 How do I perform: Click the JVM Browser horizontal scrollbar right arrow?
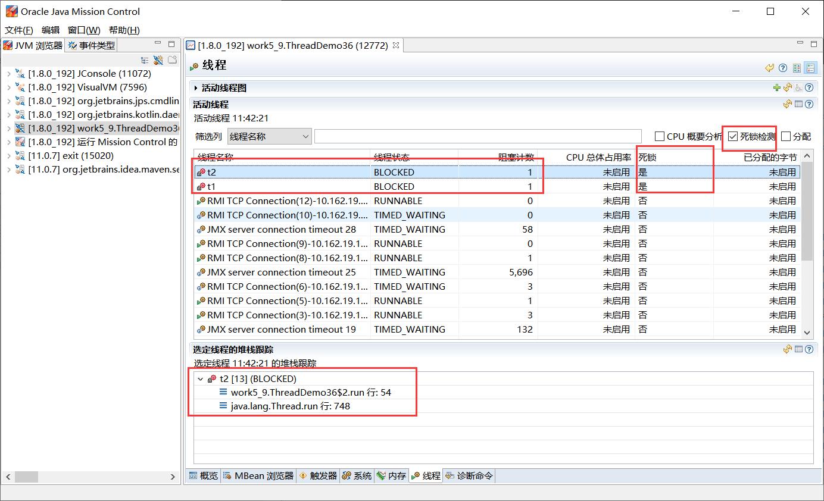(173, 477)
